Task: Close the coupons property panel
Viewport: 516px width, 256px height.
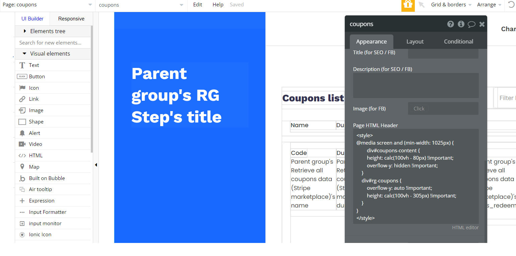Action: tap(482, 24)
